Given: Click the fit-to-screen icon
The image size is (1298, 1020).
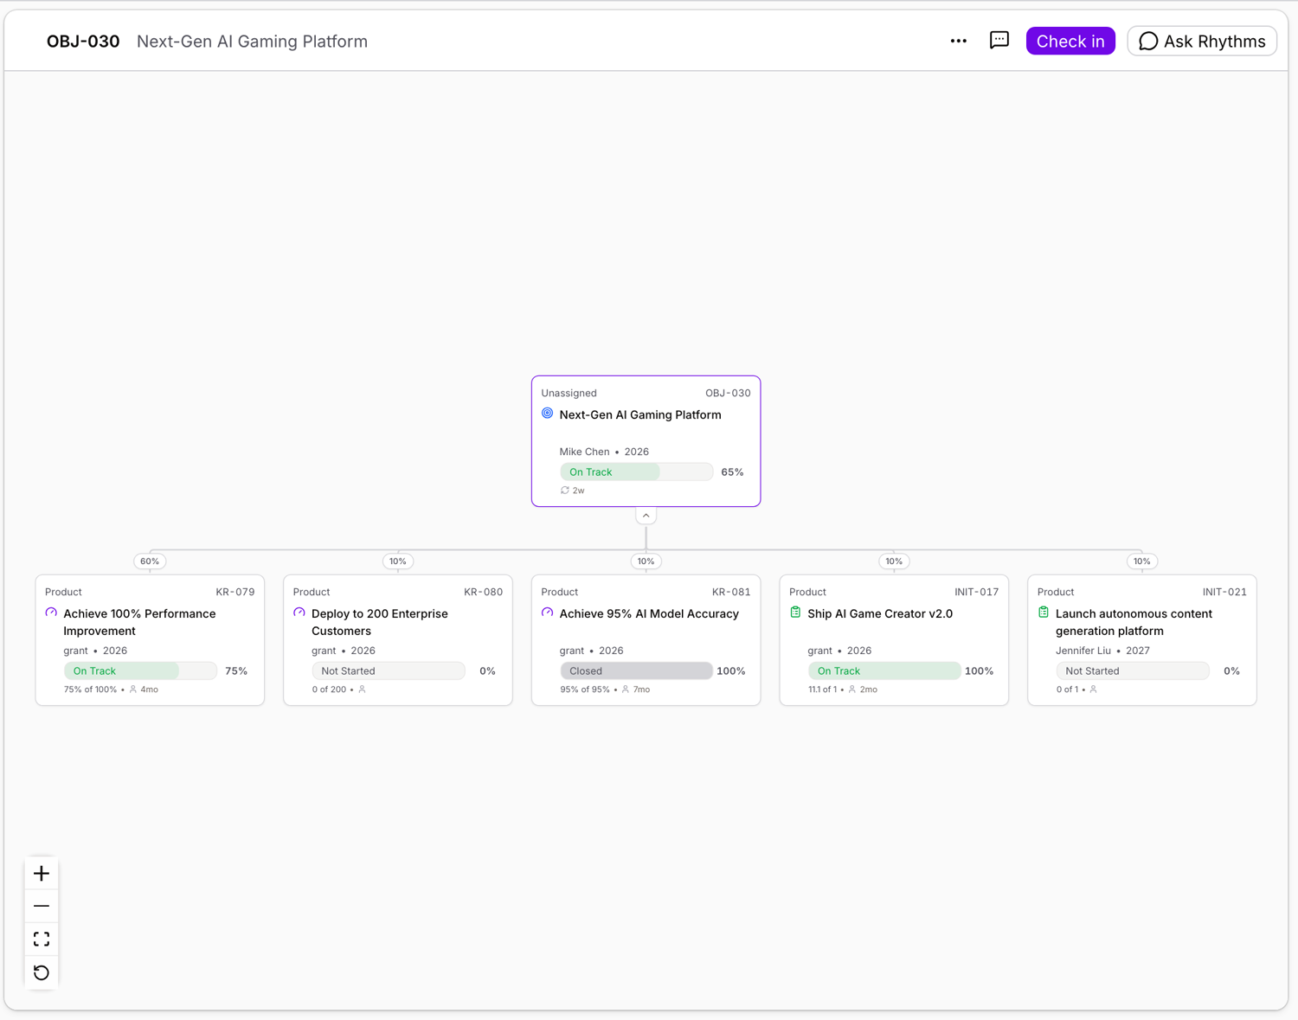Looking at the screenshot, I should point(42,939).
